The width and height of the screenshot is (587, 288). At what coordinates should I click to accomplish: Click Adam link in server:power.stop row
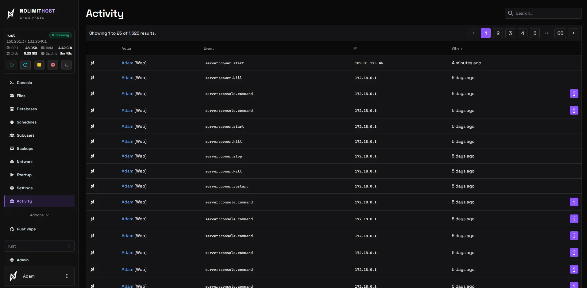point(127,156)
